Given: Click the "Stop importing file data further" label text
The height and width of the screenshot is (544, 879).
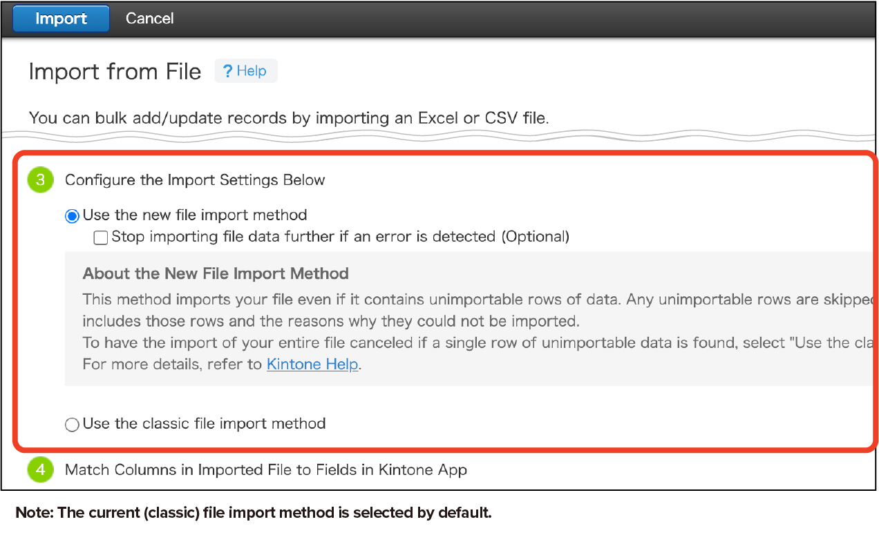Looking at the screenshot, I should [340, 237].
